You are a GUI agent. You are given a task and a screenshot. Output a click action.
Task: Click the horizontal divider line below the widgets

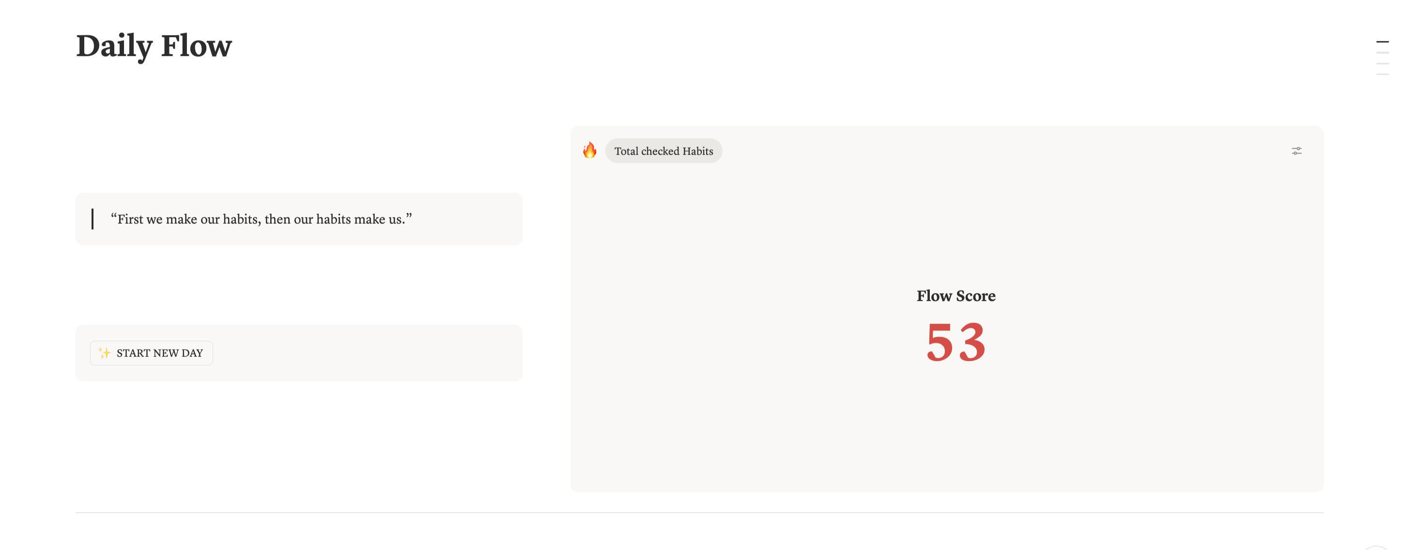coord(699,513)
